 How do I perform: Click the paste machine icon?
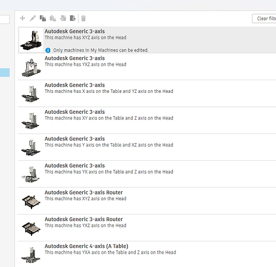click(53, 18)
